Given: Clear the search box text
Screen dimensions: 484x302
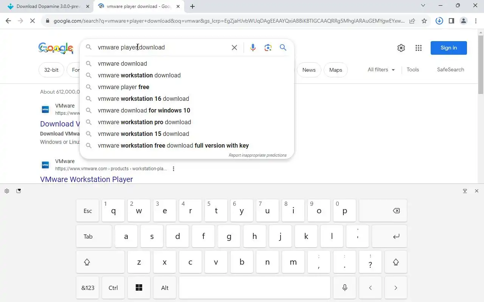Looking at the screenshot, I should click(x=234, y=48).
